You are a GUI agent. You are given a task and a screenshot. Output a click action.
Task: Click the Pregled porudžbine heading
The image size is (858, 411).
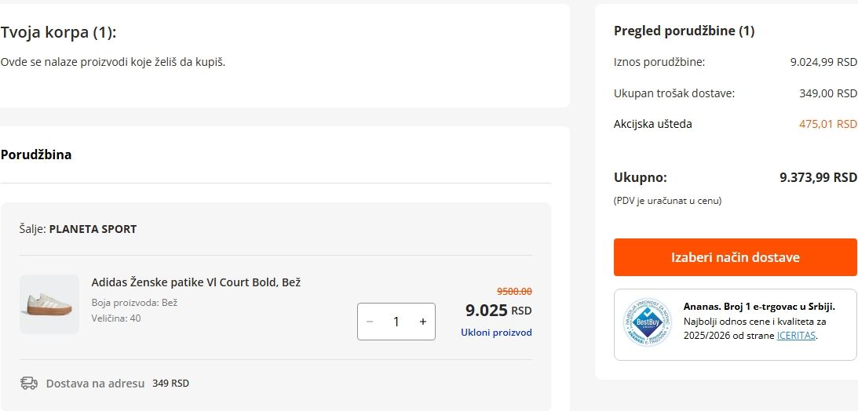684,31
